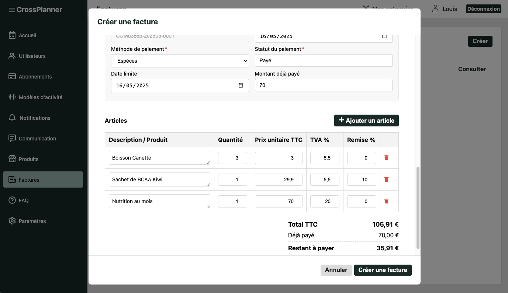The height and width of the screenshot is (293, 508).
Task: Edit quantity for Sachet de BCAA Kiwi
Action: tap(232, 179)
